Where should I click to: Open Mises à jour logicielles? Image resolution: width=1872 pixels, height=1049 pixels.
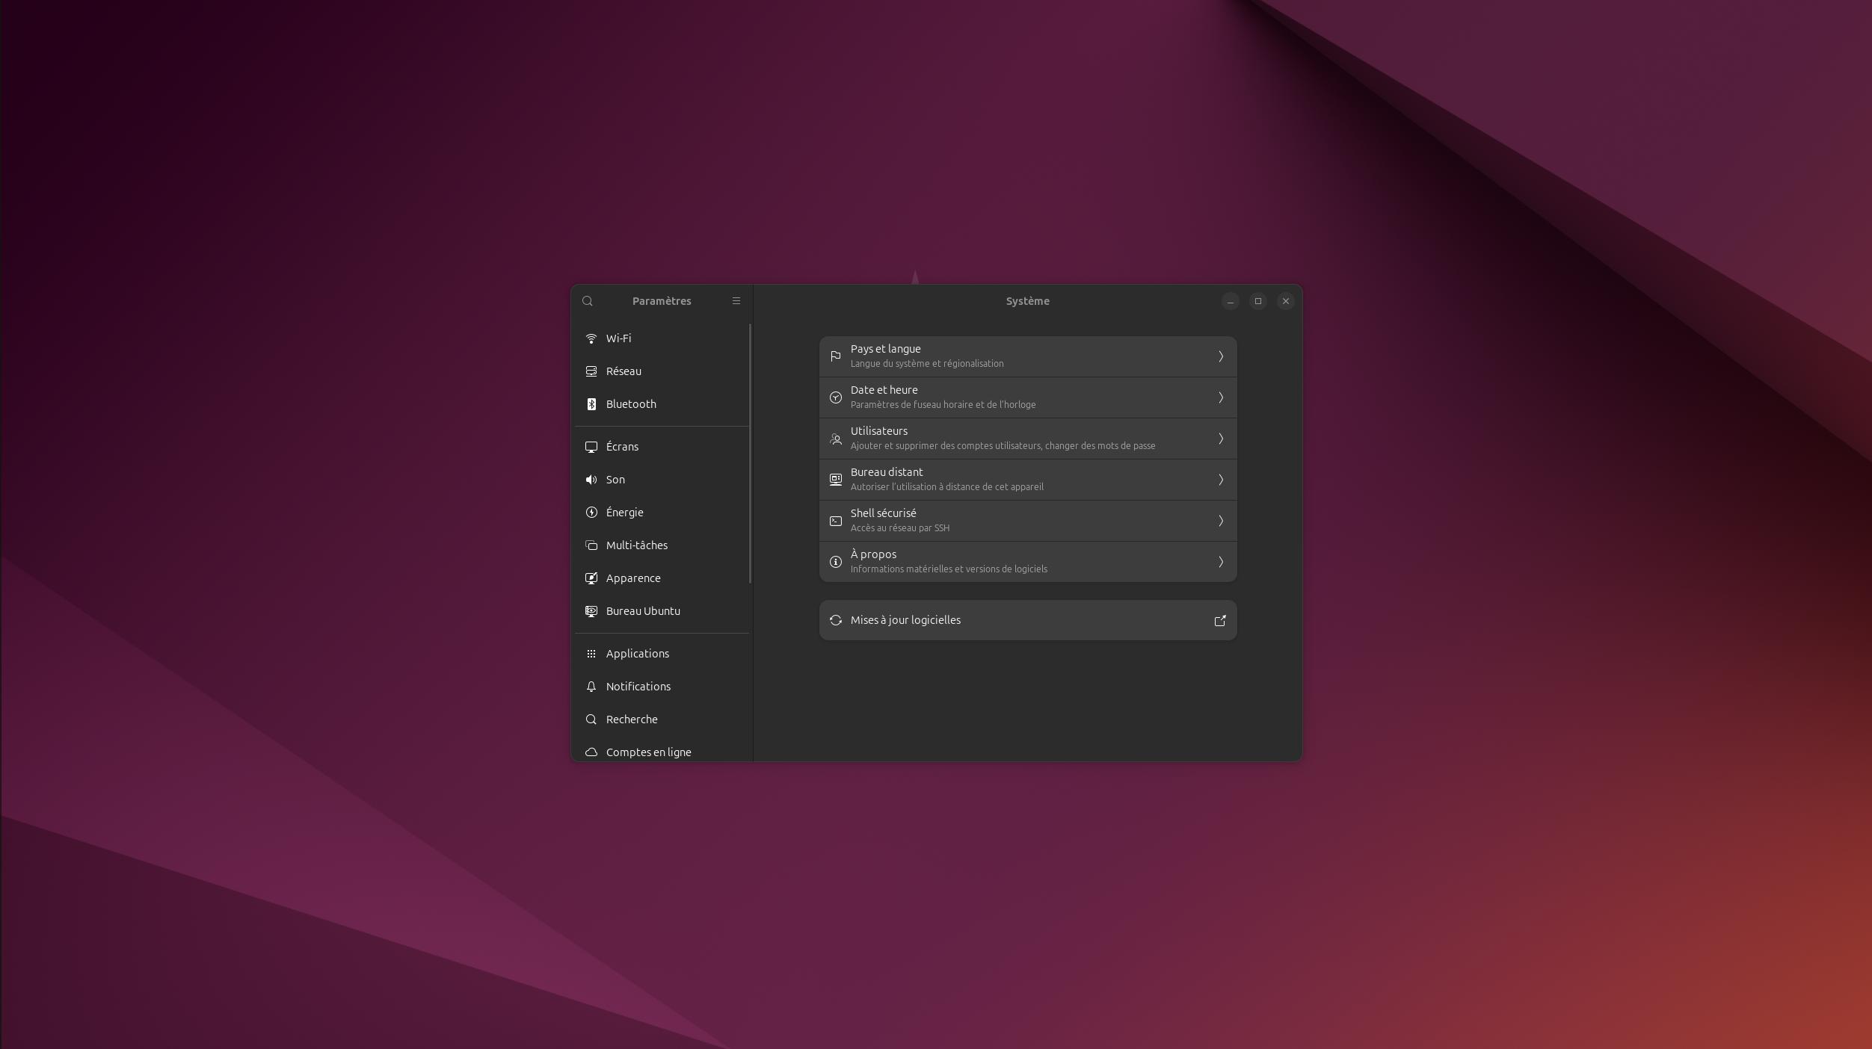(x=905, y=620)
